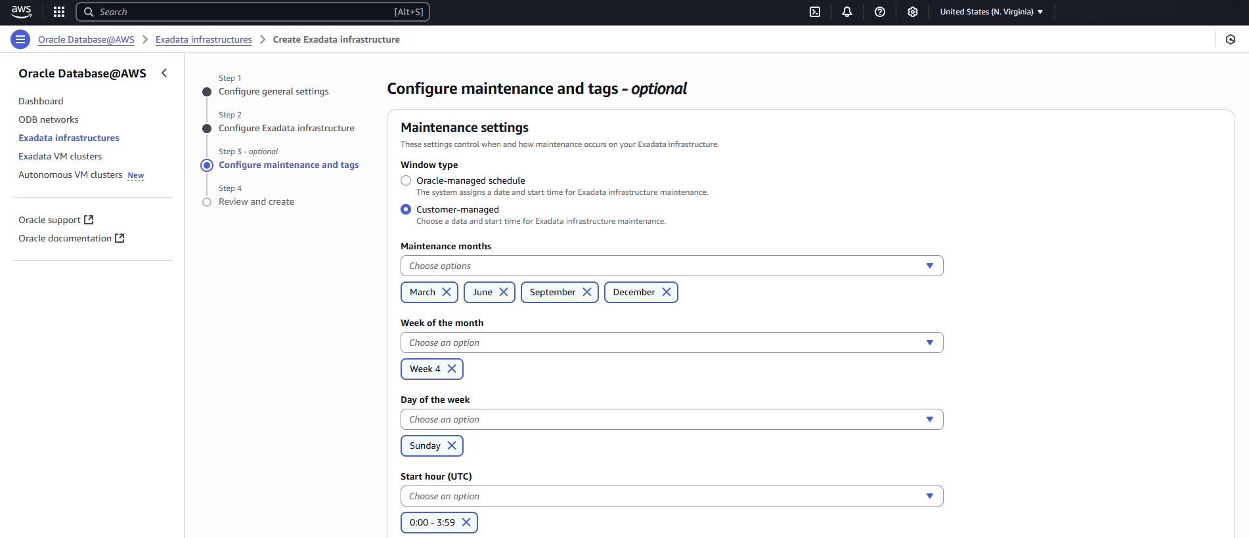
Task: Toggle the hamburger navigation menu
Action: pos(20,39)
